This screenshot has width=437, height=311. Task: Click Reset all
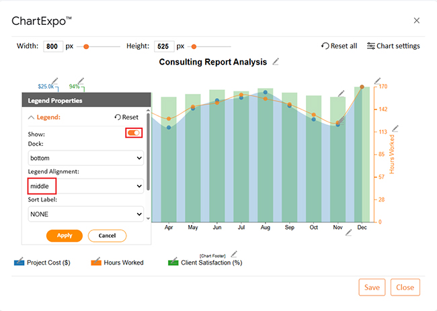(x=339, y=46)
